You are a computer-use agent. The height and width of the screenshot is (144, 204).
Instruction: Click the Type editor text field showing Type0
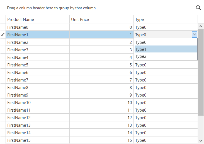pos(163,35)
